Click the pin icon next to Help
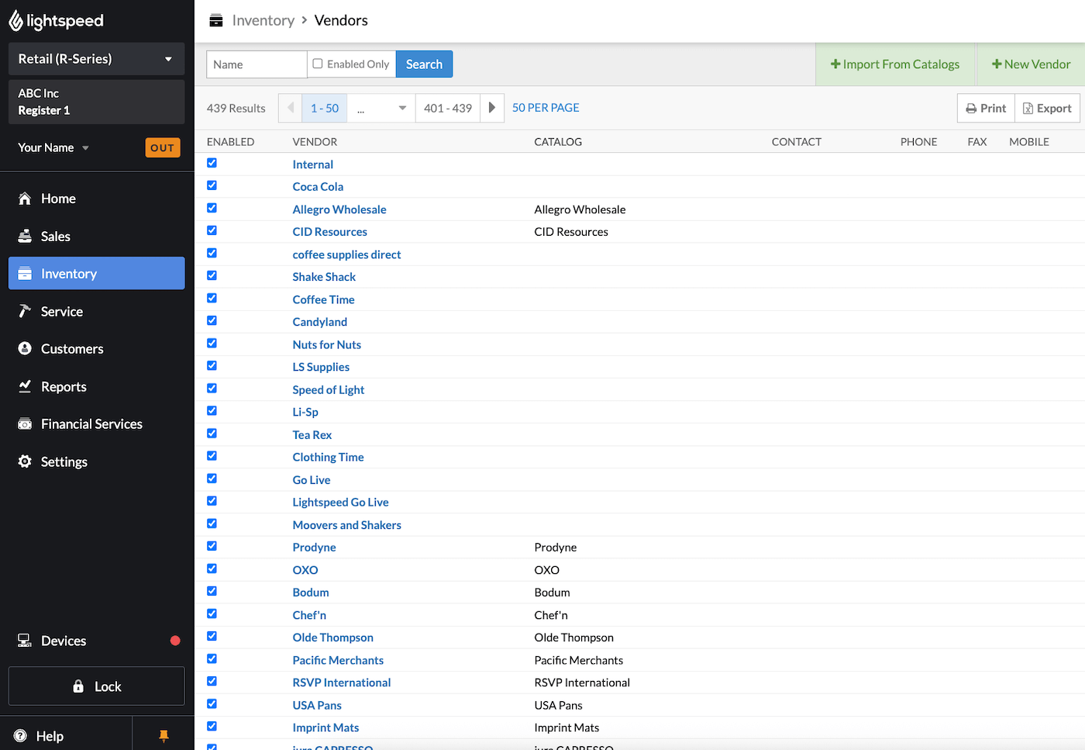The image size is (1085, 750). pos(163,735)
